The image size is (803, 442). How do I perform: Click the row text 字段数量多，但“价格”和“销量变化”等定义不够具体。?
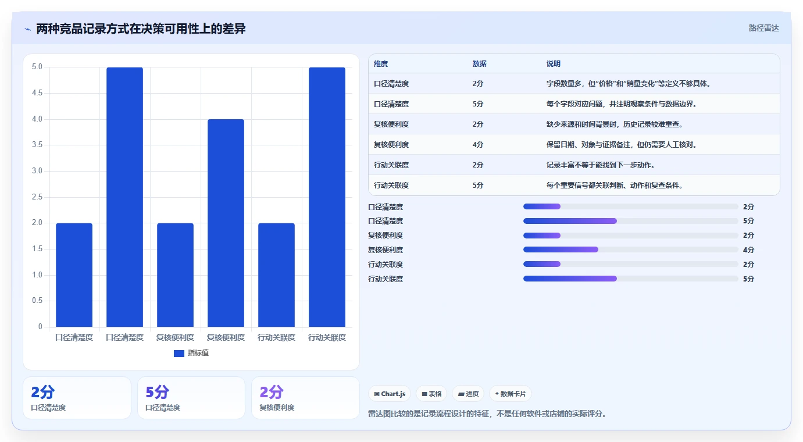pos(629,84)
